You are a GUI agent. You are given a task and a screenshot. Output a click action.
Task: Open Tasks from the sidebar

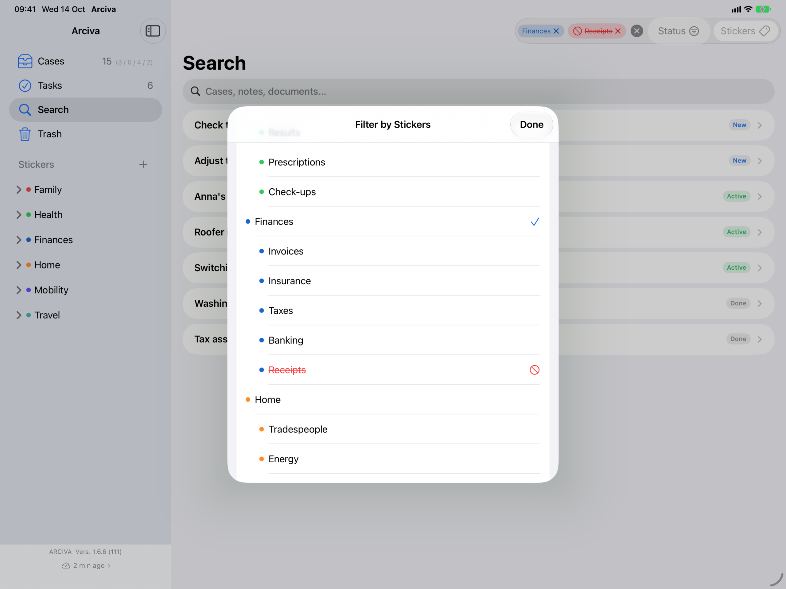click(86, 86)
